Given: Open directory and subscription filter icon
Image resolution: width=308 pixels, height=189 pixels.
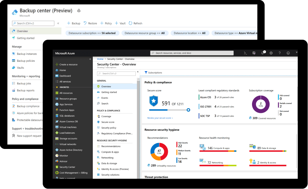Looking at the screenshot, I should pos(254,53).
